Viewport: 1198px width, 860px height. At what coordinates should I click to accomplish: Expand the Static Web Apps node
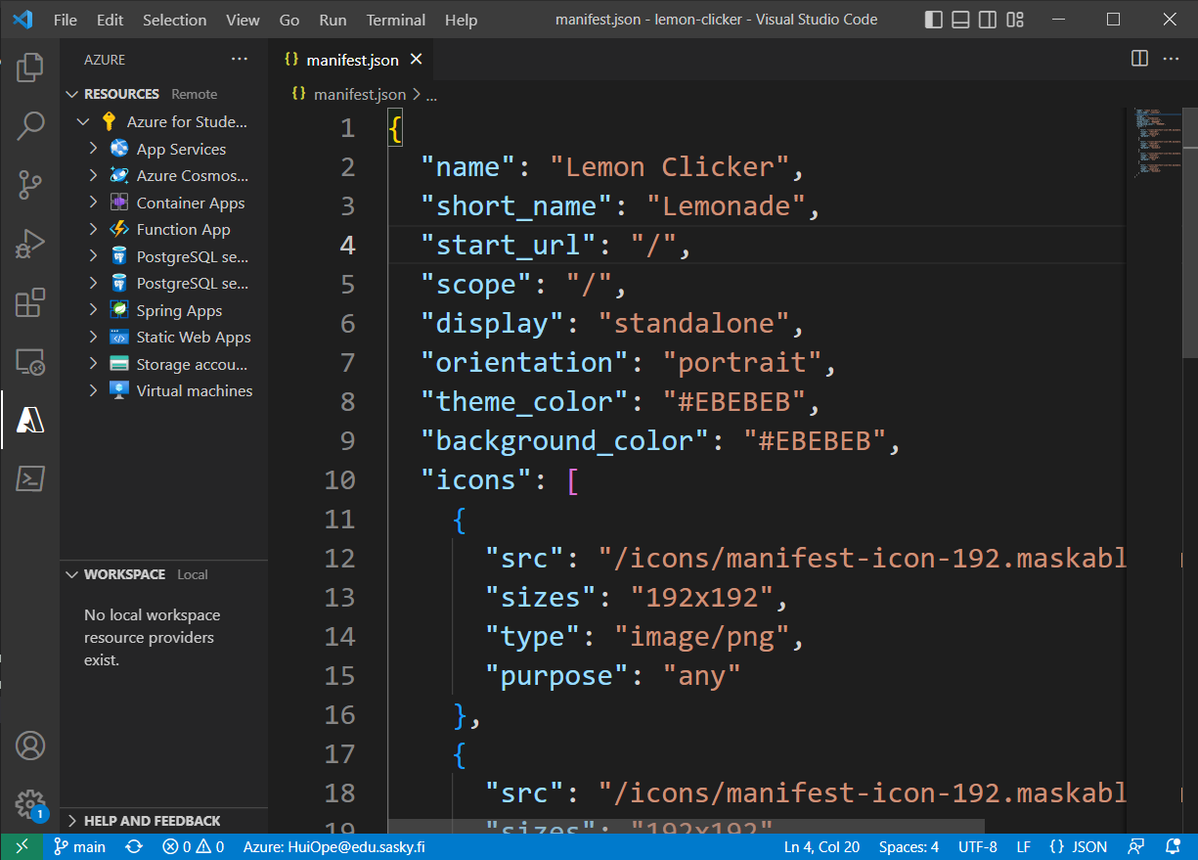click(x=93, y=337)
